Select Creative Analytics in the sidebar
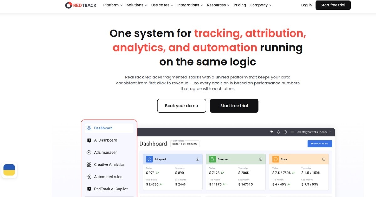 pos(109,164)
